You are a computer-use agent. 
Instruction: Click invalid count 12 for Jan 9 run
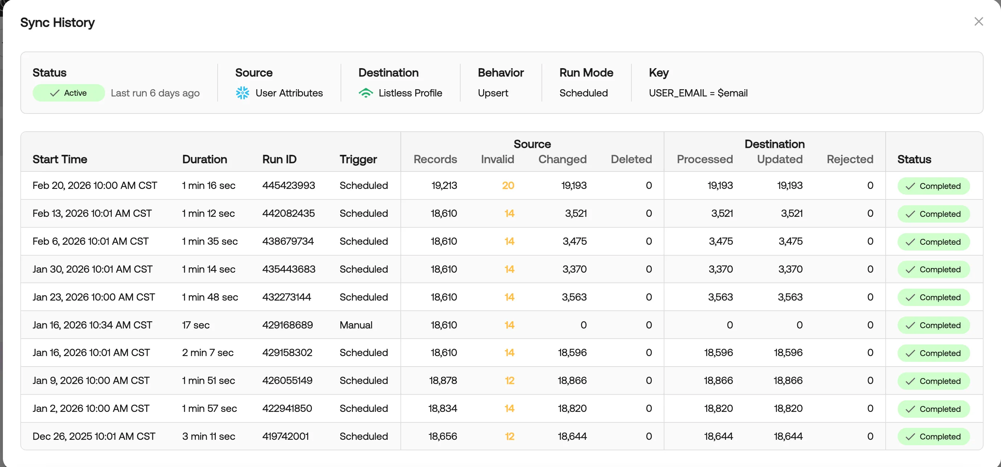coord(510,380)
